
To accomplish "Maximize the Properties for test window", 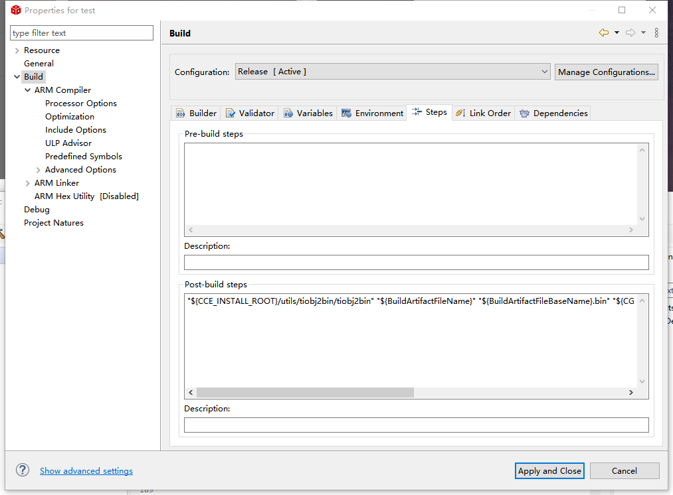I will point(622,10).
